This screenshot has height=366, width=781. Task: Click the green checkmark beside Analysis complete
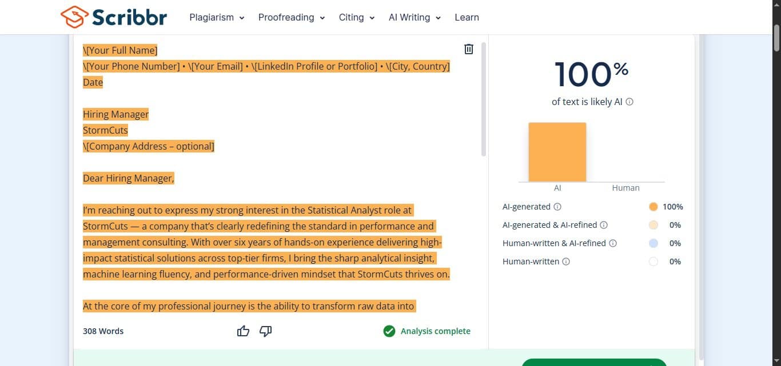(x=389, y=331)
